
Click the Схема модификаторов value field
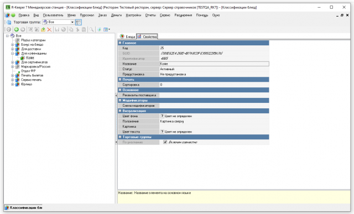[214, 106]
